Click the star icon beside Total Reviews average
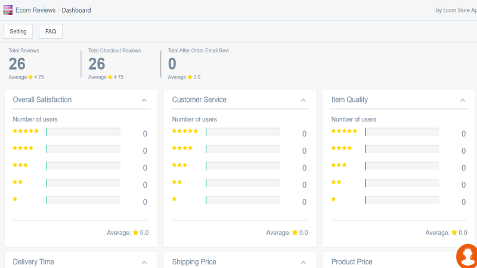 (30, 77)
